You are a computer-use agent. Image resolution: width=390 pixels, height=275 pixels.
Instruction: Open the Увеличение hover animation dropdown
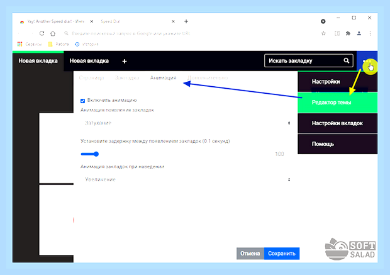(x=186, y=179)
